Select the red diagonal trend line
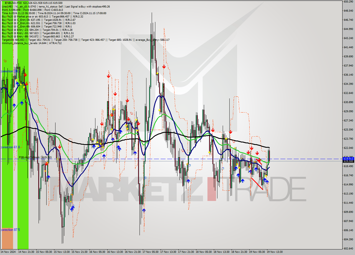 pos(257,184)
